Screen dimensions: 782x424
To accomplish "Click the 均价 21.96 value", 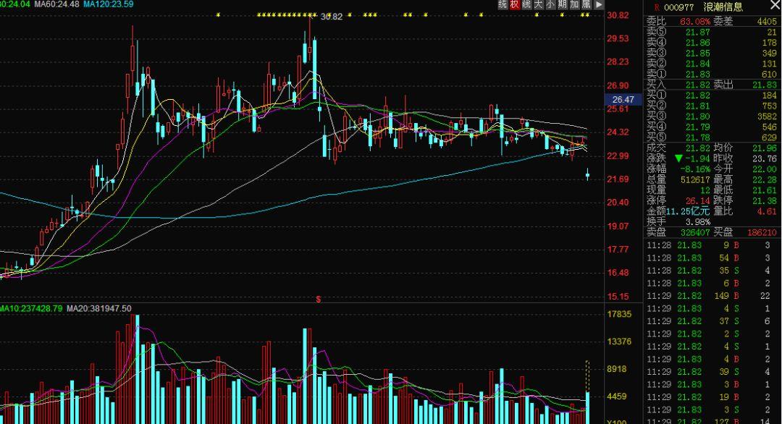I will (765, 148).
